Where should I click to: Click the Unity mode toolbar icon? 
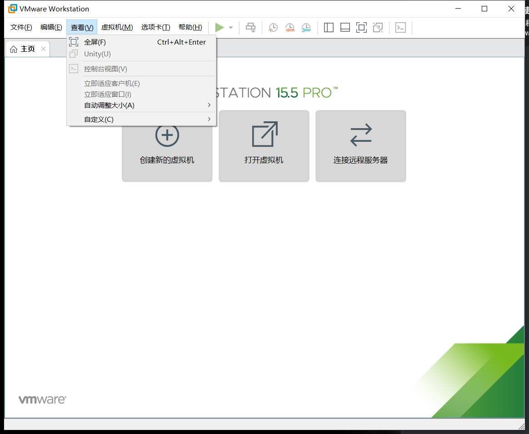coord(378,27)
